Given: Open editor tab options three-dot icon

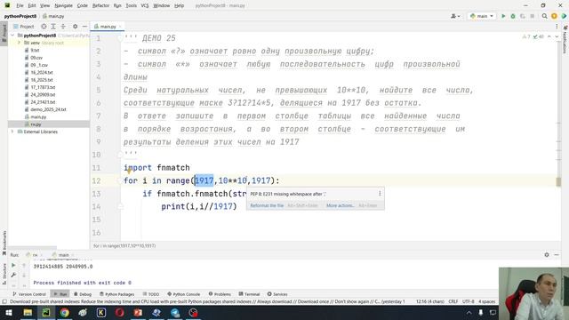Looking at the screenshot, I should point(557,27).
